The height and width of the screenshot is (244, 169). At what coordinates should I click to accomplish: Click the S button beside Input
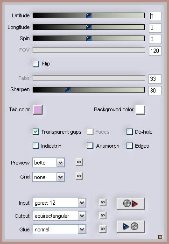pos(103,202)
